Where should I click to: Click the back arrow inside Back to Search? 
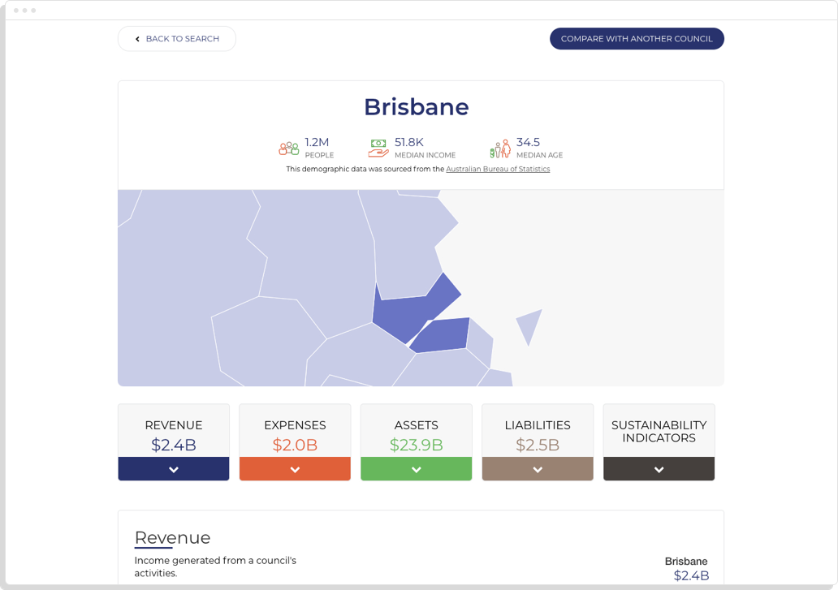click(136, 38)
